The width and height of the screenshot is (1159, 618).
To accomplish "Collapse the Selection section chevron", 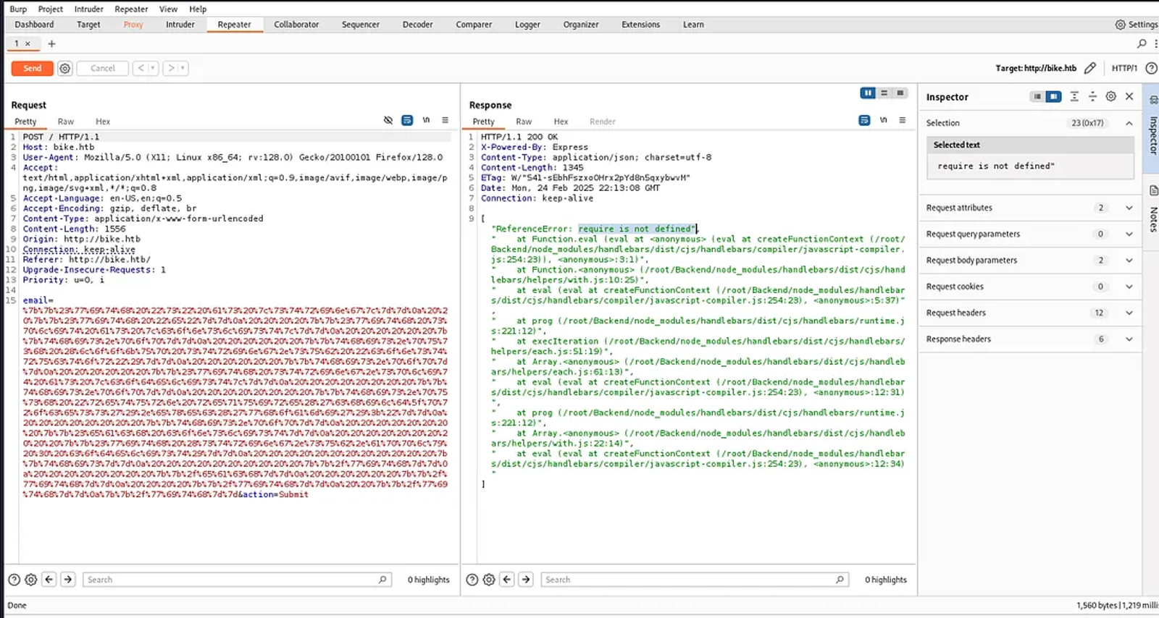I will 1129,123.
